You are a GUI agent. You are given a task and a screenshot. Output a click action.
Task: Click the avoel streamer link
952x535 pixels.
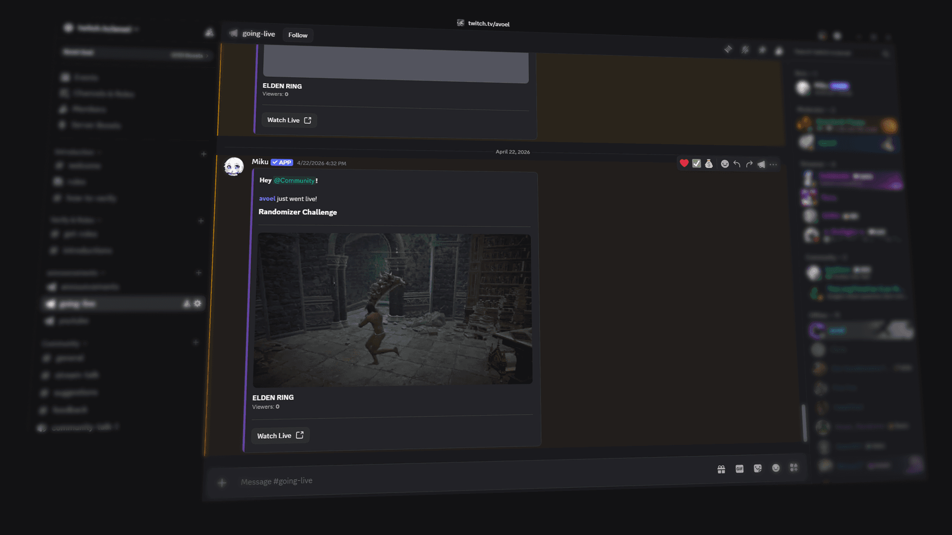click(267, 198)
